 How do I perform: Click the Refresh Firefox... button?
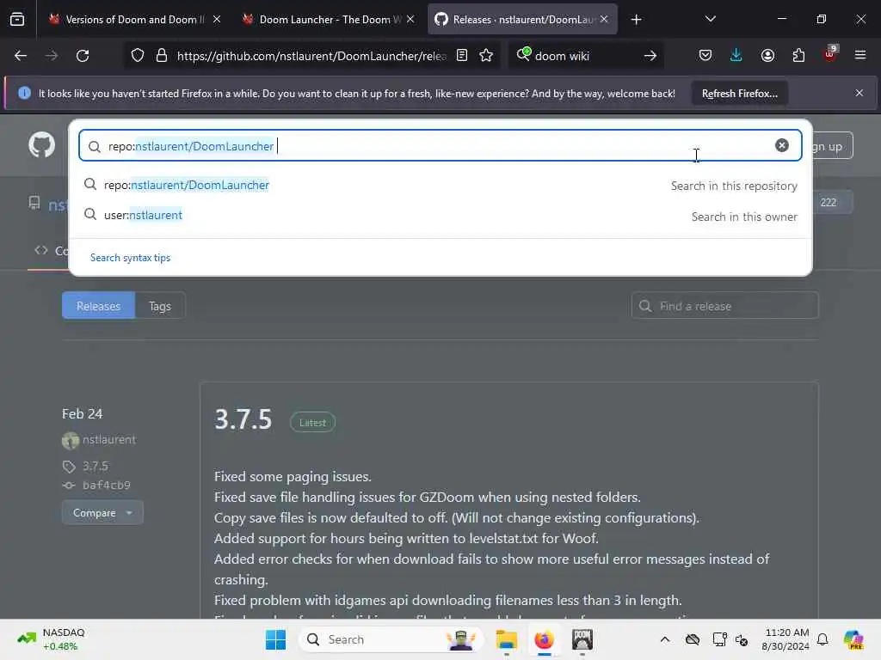739,94
